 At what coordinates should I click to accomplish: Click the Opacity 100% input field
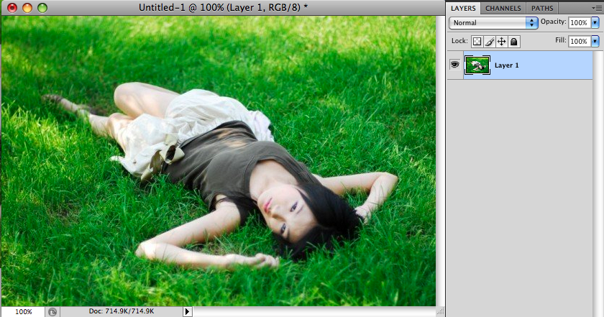point(580,23)
